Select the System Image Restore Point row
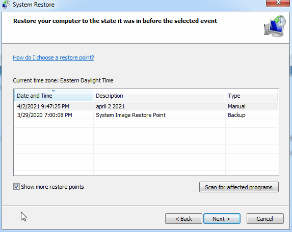Screen dimensions: 292x232 [x=146, y=115]
